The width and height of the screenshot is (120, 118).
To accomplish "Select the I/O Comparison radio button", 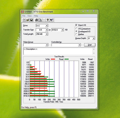I will point(76,29).
